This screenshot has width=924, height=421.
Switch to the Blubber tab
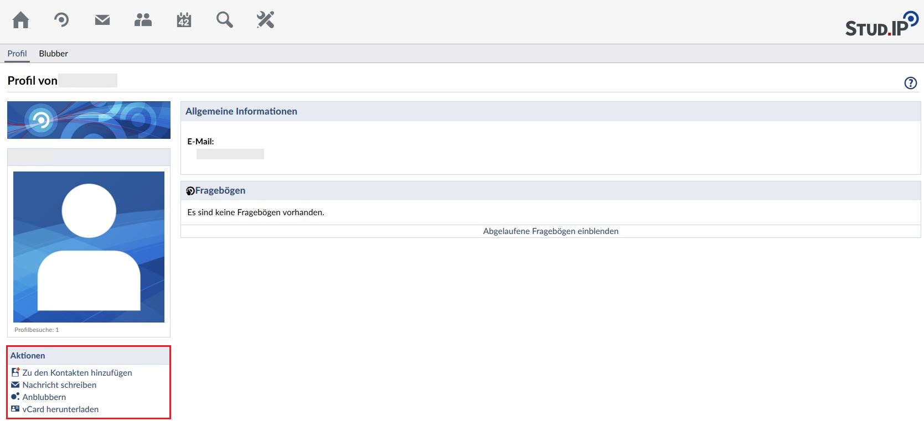53,54
